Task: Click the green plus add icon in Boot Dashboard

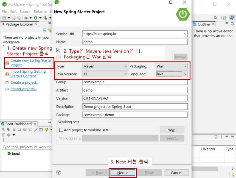Action: tap(9, 135)
